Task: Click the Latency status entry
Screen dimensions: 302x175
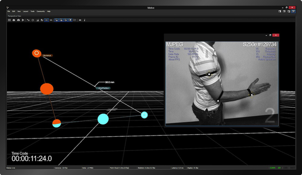Action: (x=178, y=168)
